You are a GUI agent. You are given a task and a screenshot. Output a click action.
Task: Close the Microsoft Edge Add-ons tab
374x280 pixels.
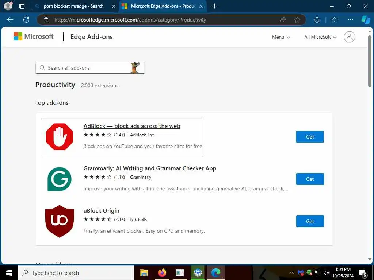coord(201,7)
